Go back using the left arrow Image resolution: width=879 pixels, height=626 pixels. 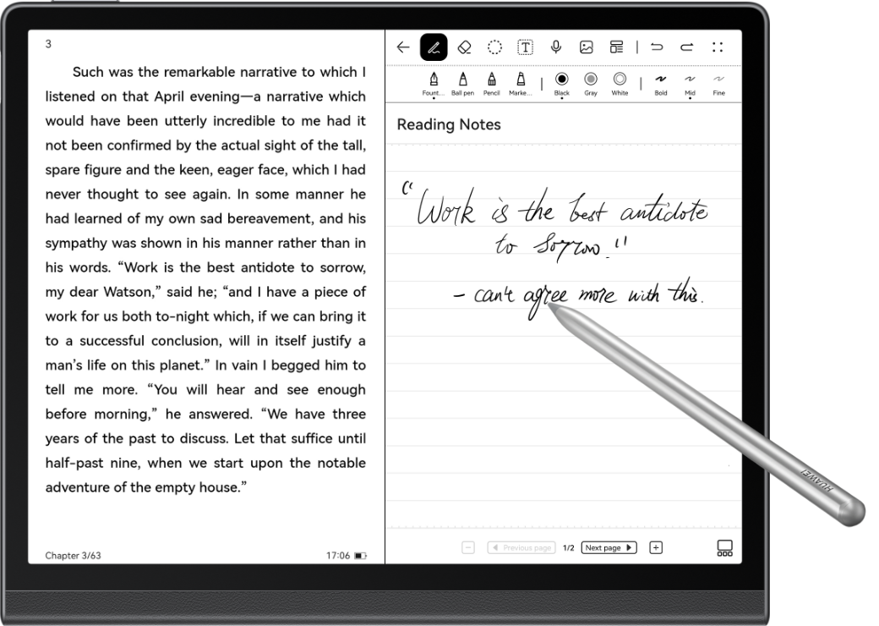403,47
